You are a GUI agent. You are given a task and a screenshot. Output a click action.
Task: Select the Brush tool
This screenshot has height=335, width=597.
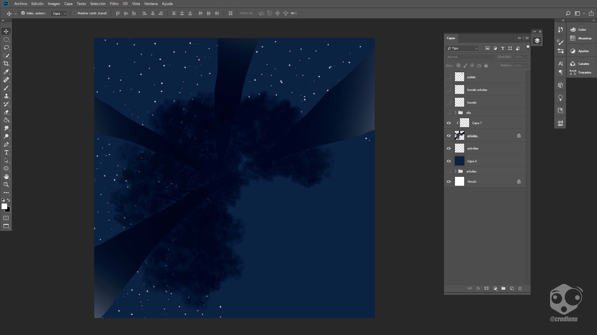(6, 88)
